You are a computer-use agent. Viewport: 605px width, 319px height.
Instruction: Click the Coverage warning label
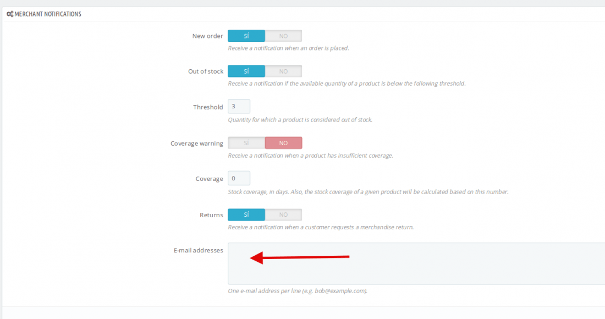pyautogui.click(x=197, y=144)
